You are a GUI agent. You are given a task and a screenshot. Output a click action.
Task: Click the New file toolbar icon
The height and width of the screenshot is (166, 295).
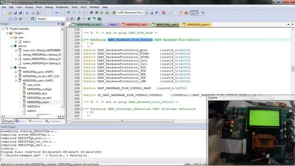point(5,13)
